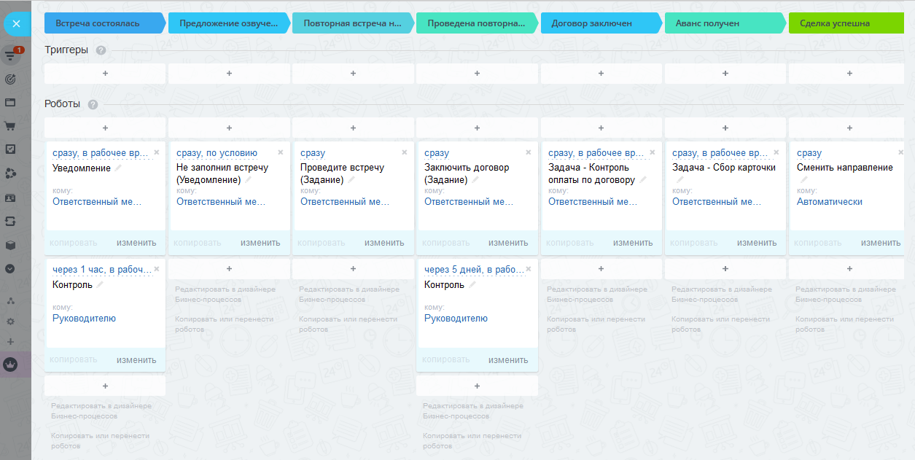This screenshot has width=915, height=460.
Task: Expand the sidebar's down-chevron more button
Action: coord(10,268)
